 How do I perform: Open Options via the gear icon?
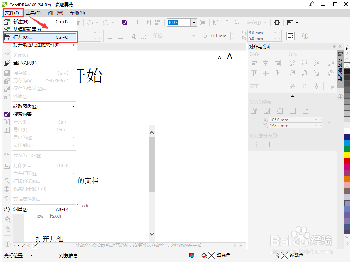(x=277, y=23)
